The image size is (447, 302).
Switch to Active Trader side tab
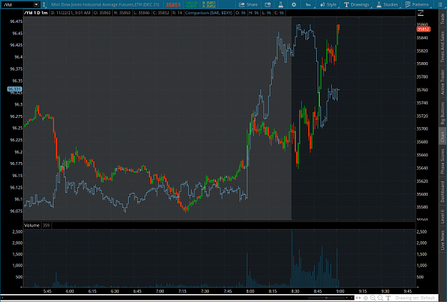(x=443, y=82)
